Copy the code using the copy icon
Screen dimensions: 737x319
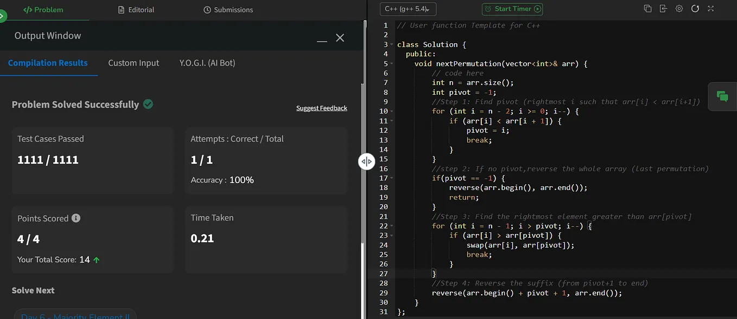click(646, 9)
